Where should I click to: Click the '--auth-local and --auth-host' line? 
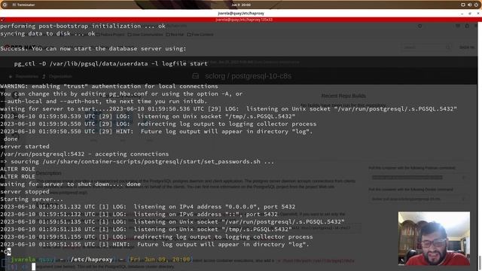tap(104, 102)
